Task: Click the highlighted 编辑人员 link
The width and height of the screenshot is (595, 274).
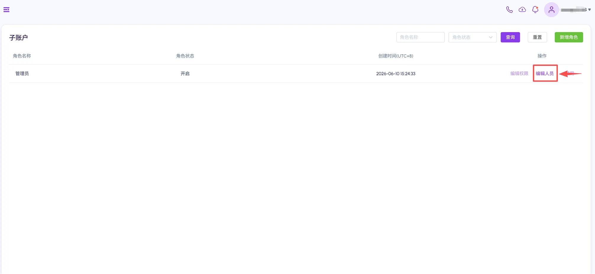Action: pyautogui.click(x=544, y=74)
